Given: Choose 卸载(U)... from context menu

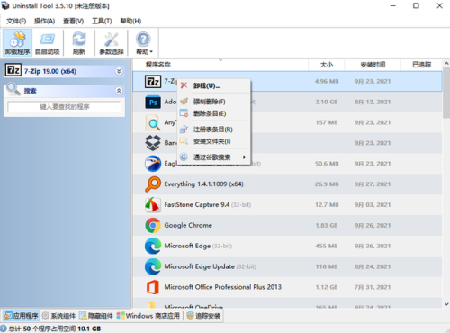Looking at the screenshot, I should (214, 85).
